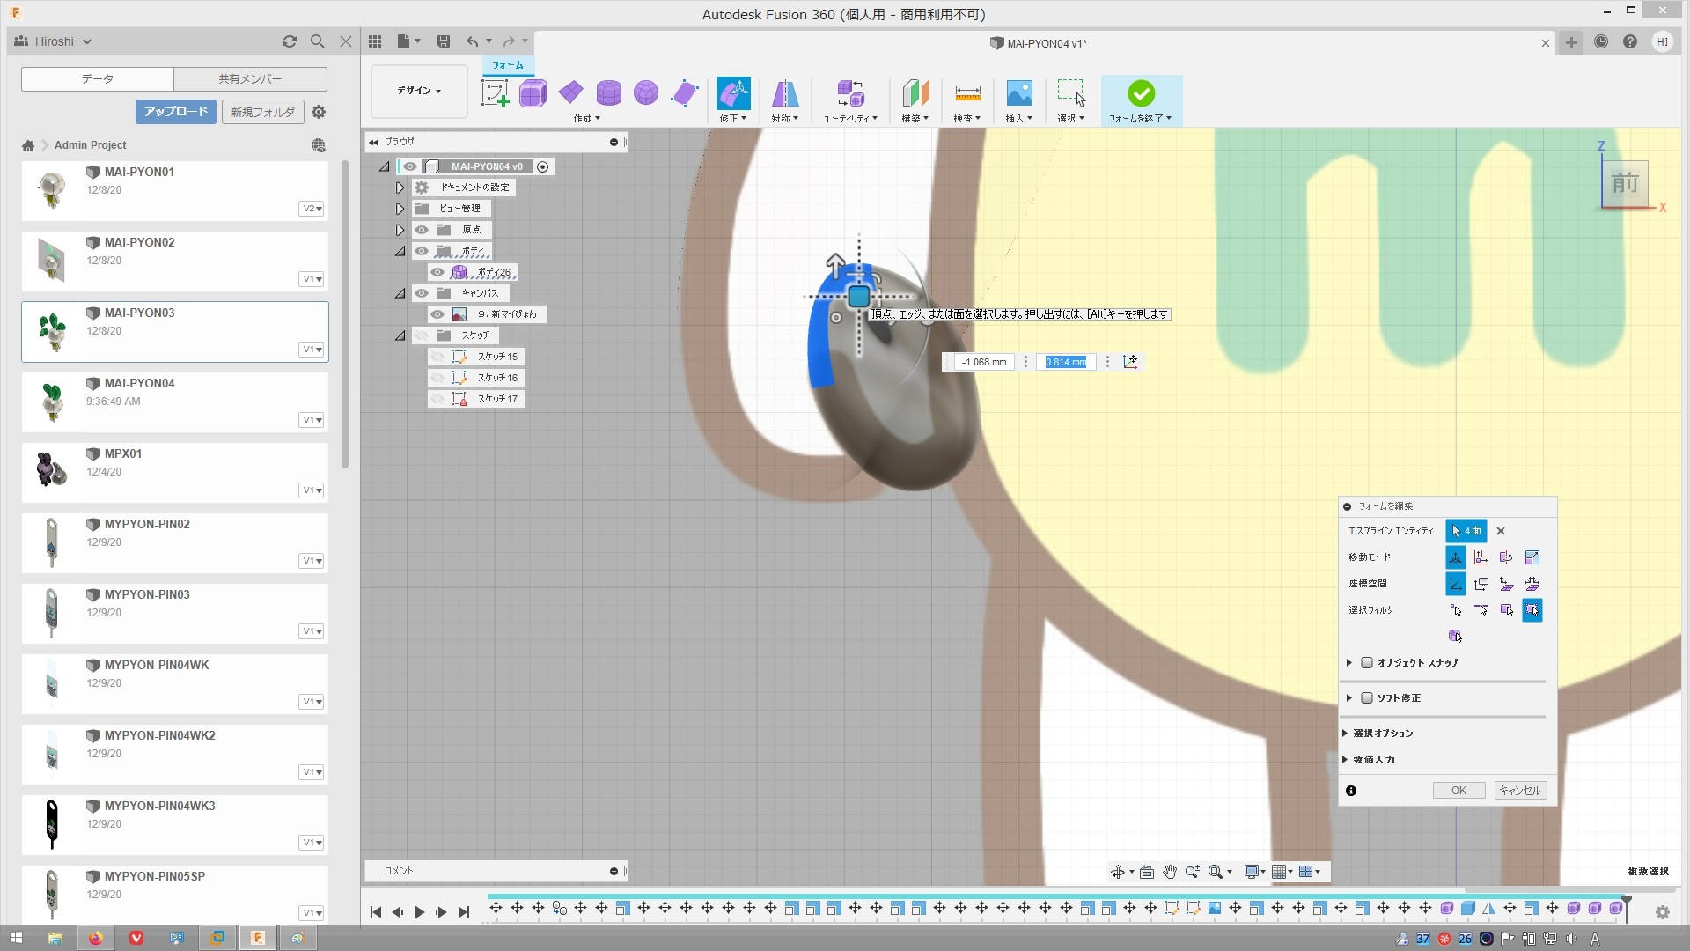Click the Edit Form modify icon
1690x951 pixels.
click(733, 93)
